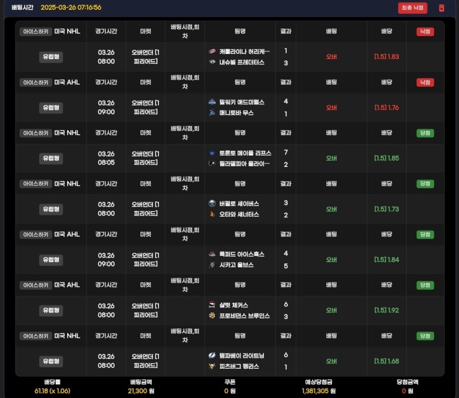Click the red 낙첨 badge for Milwaukee match

425,83
